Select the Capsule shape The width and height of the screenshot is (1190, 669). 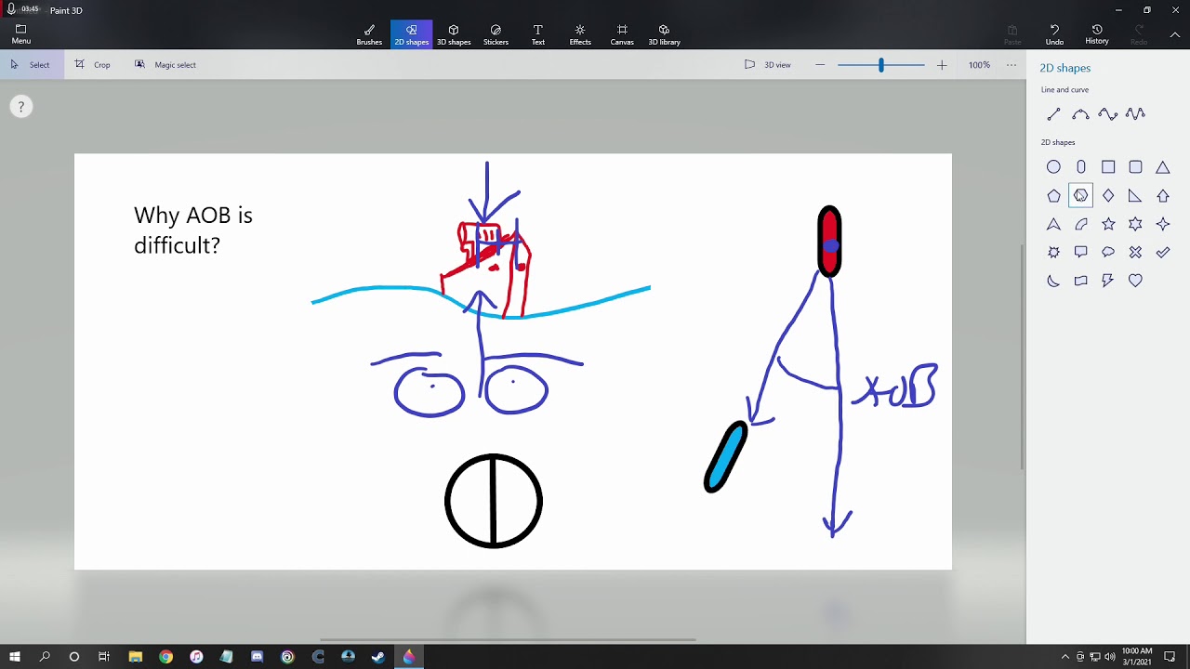point(1080,167)
